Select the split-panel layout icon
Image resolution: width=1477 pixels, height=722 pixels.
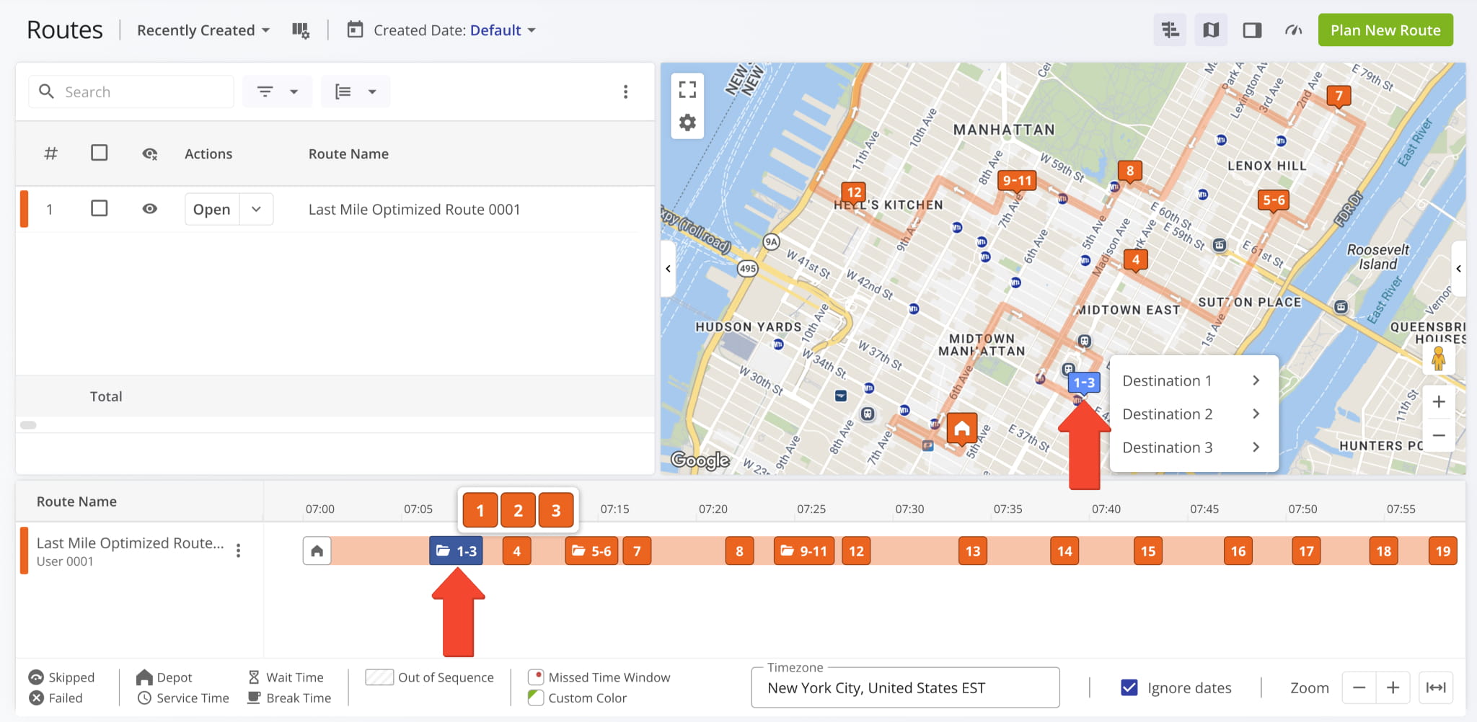tap(1251, 30)
